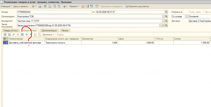Screen dimensions: 211x107
Task: Click the copy row icon in table toolbar
Action: (x=9, y=35)
